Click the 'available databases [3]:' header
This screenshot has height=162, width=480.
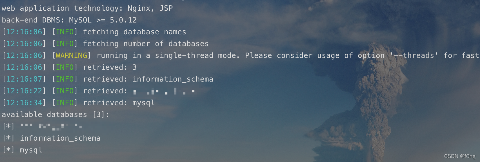pyautogui.click(x=55, y=115)
